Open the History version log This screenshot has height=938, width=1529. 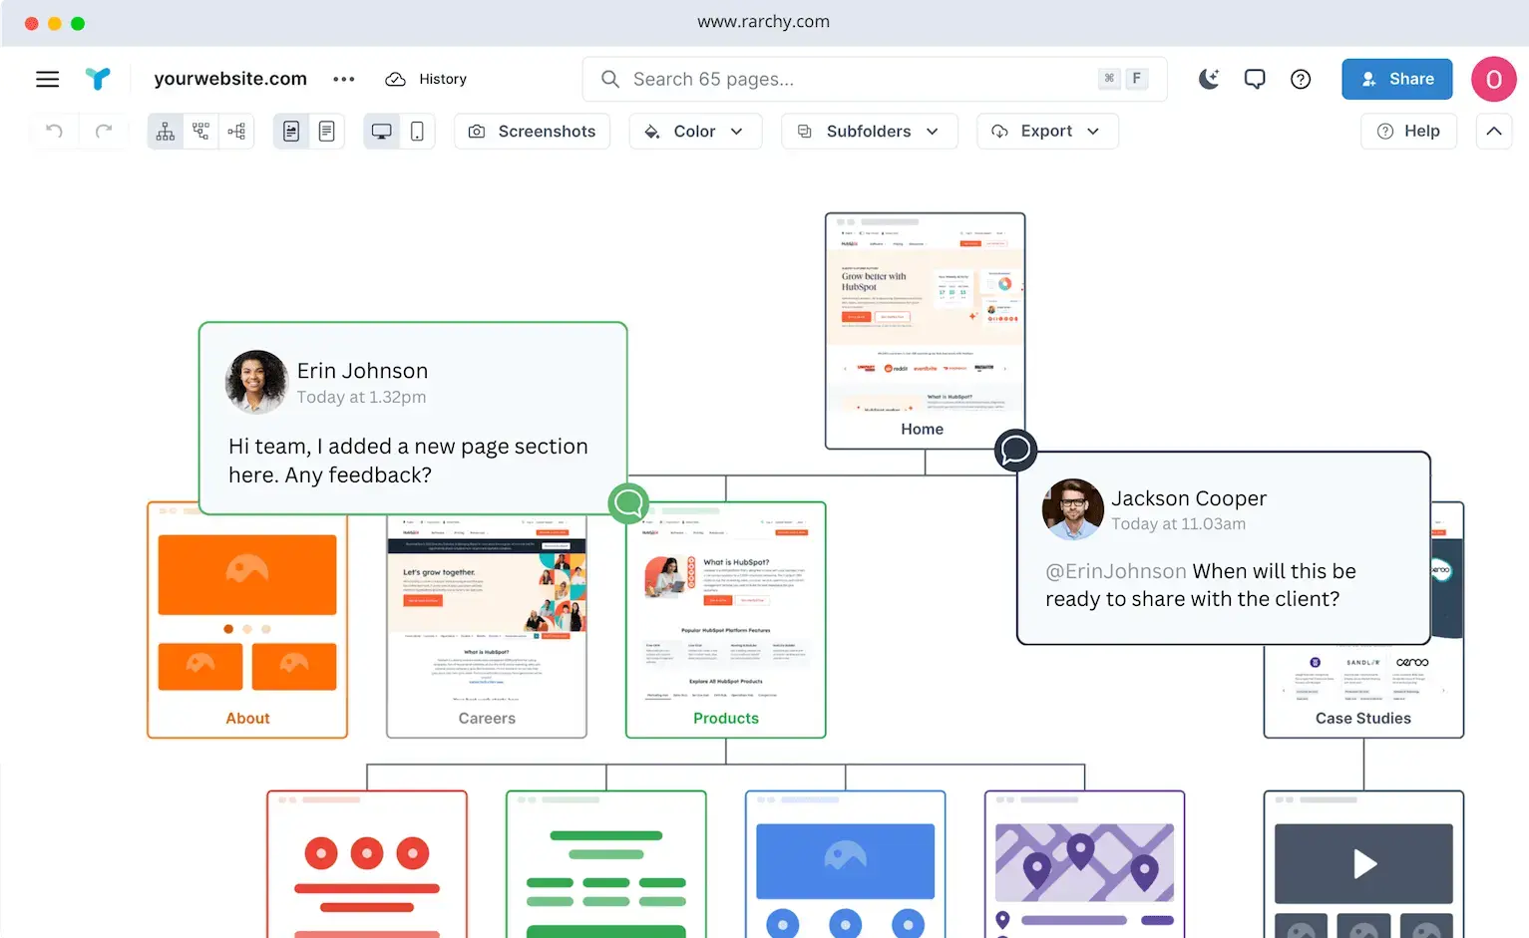click(427, 79)
